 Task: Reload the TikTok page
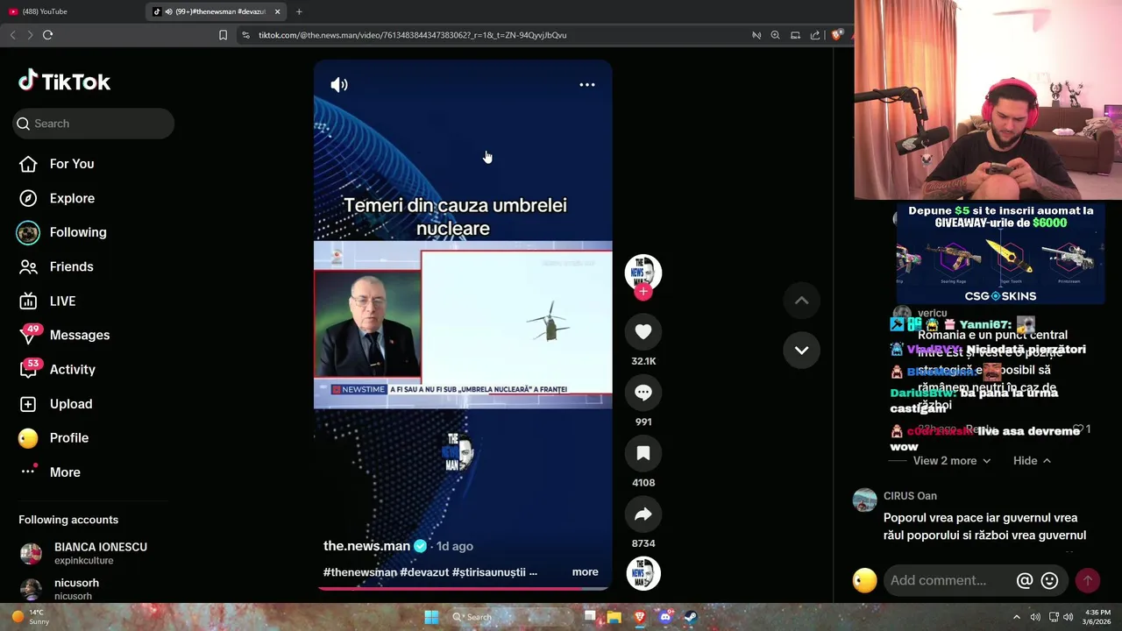click(x=47, y=35)
